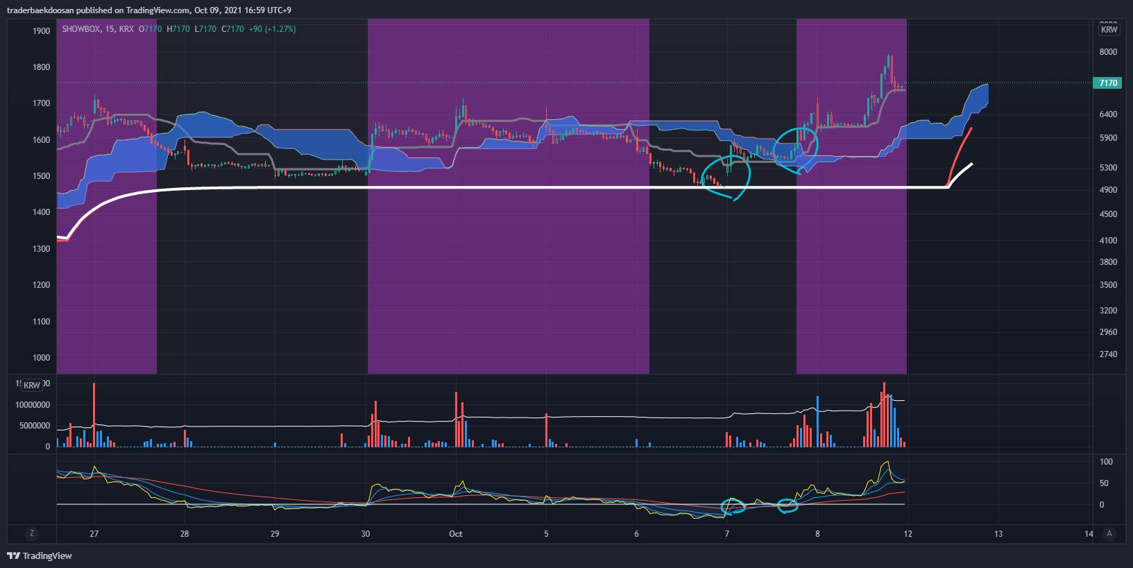Click the KRW label in volume pane

click(32, 385)
